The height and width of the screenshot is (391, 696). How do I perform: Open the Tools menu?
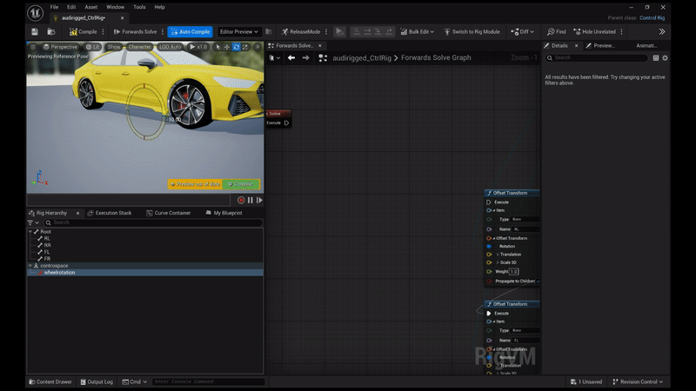pos(139,7)
